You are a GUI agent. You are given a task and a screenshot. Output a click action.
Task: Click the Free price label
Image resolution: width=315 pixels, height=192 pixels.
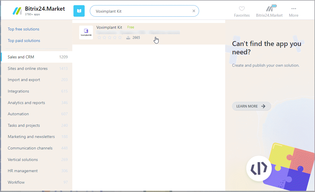click(x=131, y=27)
